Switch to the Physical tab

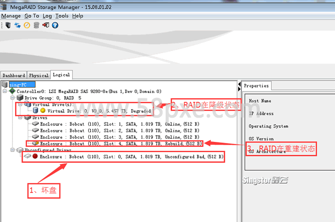pos(39,75)
